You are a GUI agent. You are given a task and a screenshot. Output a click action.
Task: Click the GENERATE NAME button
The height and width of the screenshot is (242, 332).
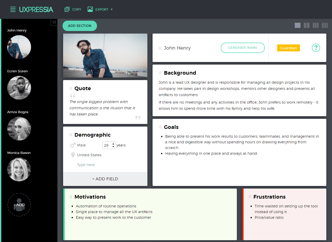point(243,48)
